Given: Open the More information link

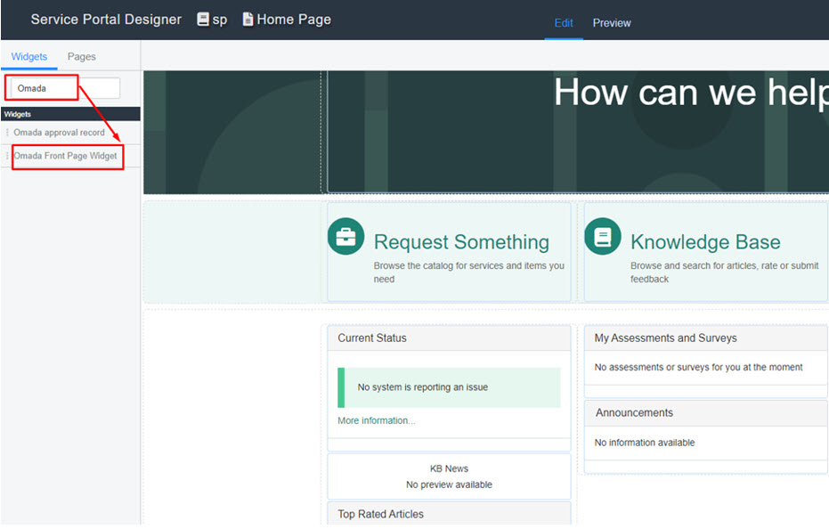Looking at the screenshot, I should click(x=377, y=420).
